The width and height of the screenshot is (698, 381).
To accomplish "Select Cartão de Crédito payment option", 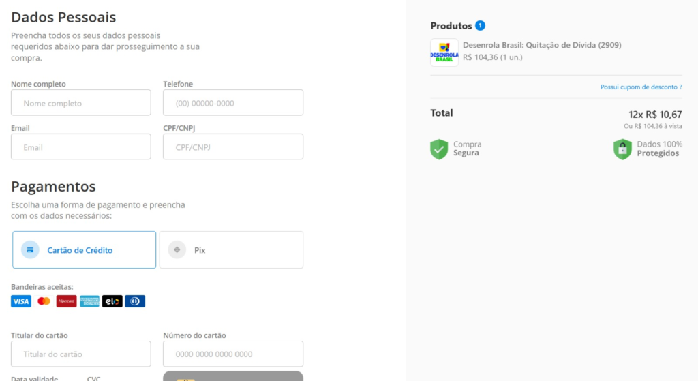I will (84, 250).
